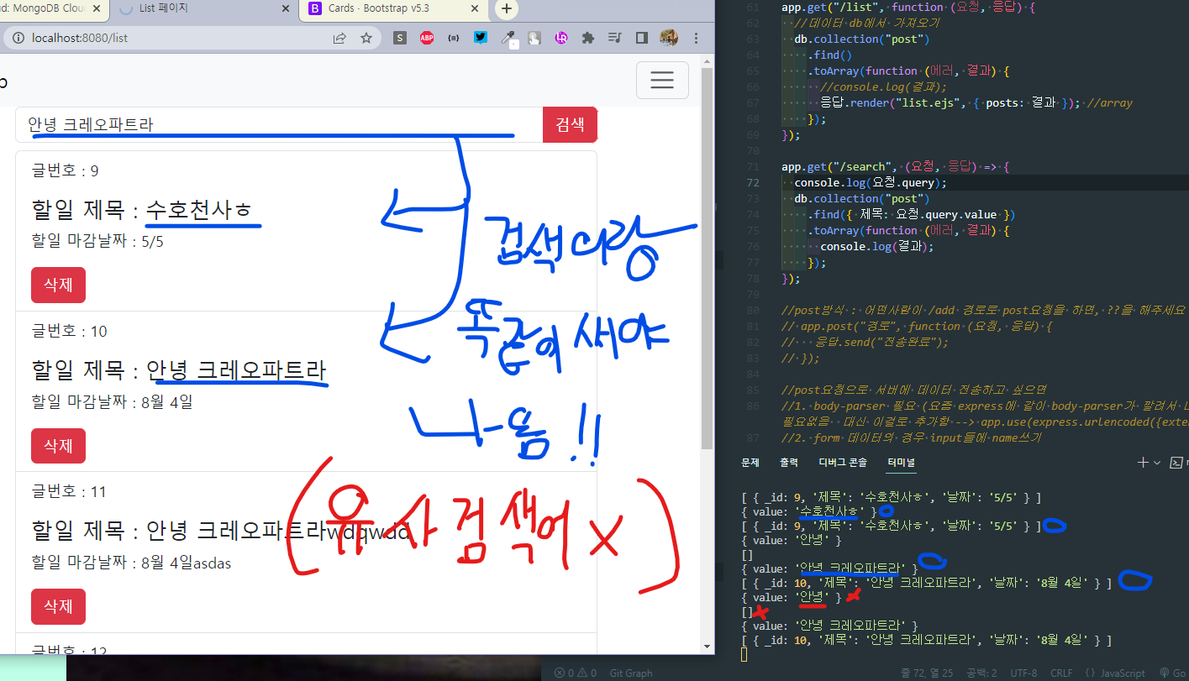The height and width of the screenshot is (681, 1189).
Task: Activate the eyedropper color picker extension
Action: 508,38
